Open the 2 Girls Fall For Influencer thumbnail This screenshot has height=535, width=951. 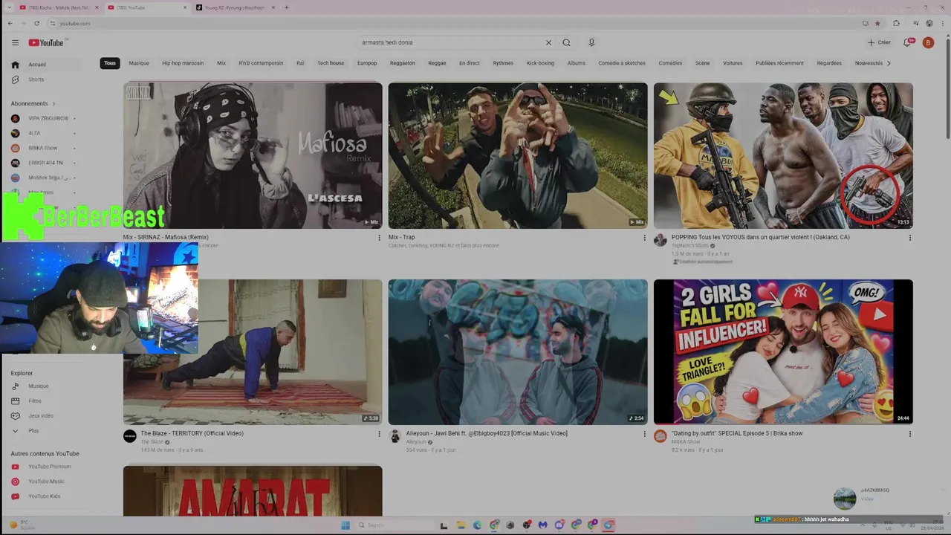[x=783, y=352]
